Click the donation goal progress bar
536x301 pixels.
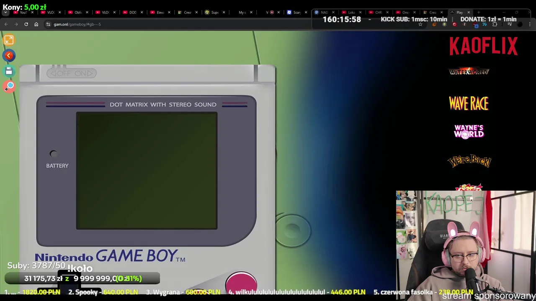[x=82, y=278]
